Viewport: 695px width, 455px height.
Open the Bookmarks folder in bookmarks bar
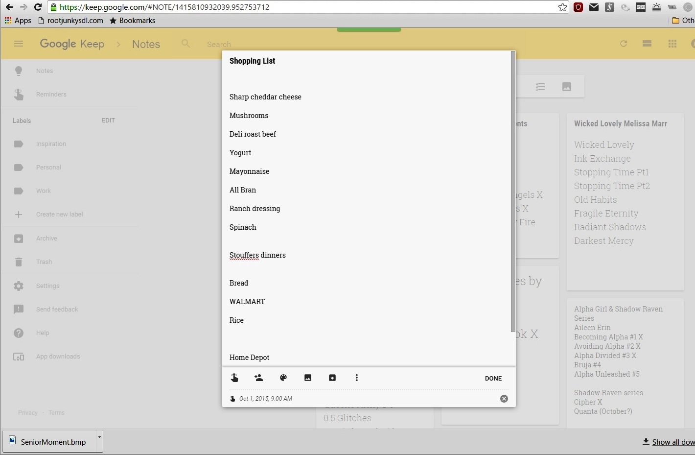(x=132, y=21)
